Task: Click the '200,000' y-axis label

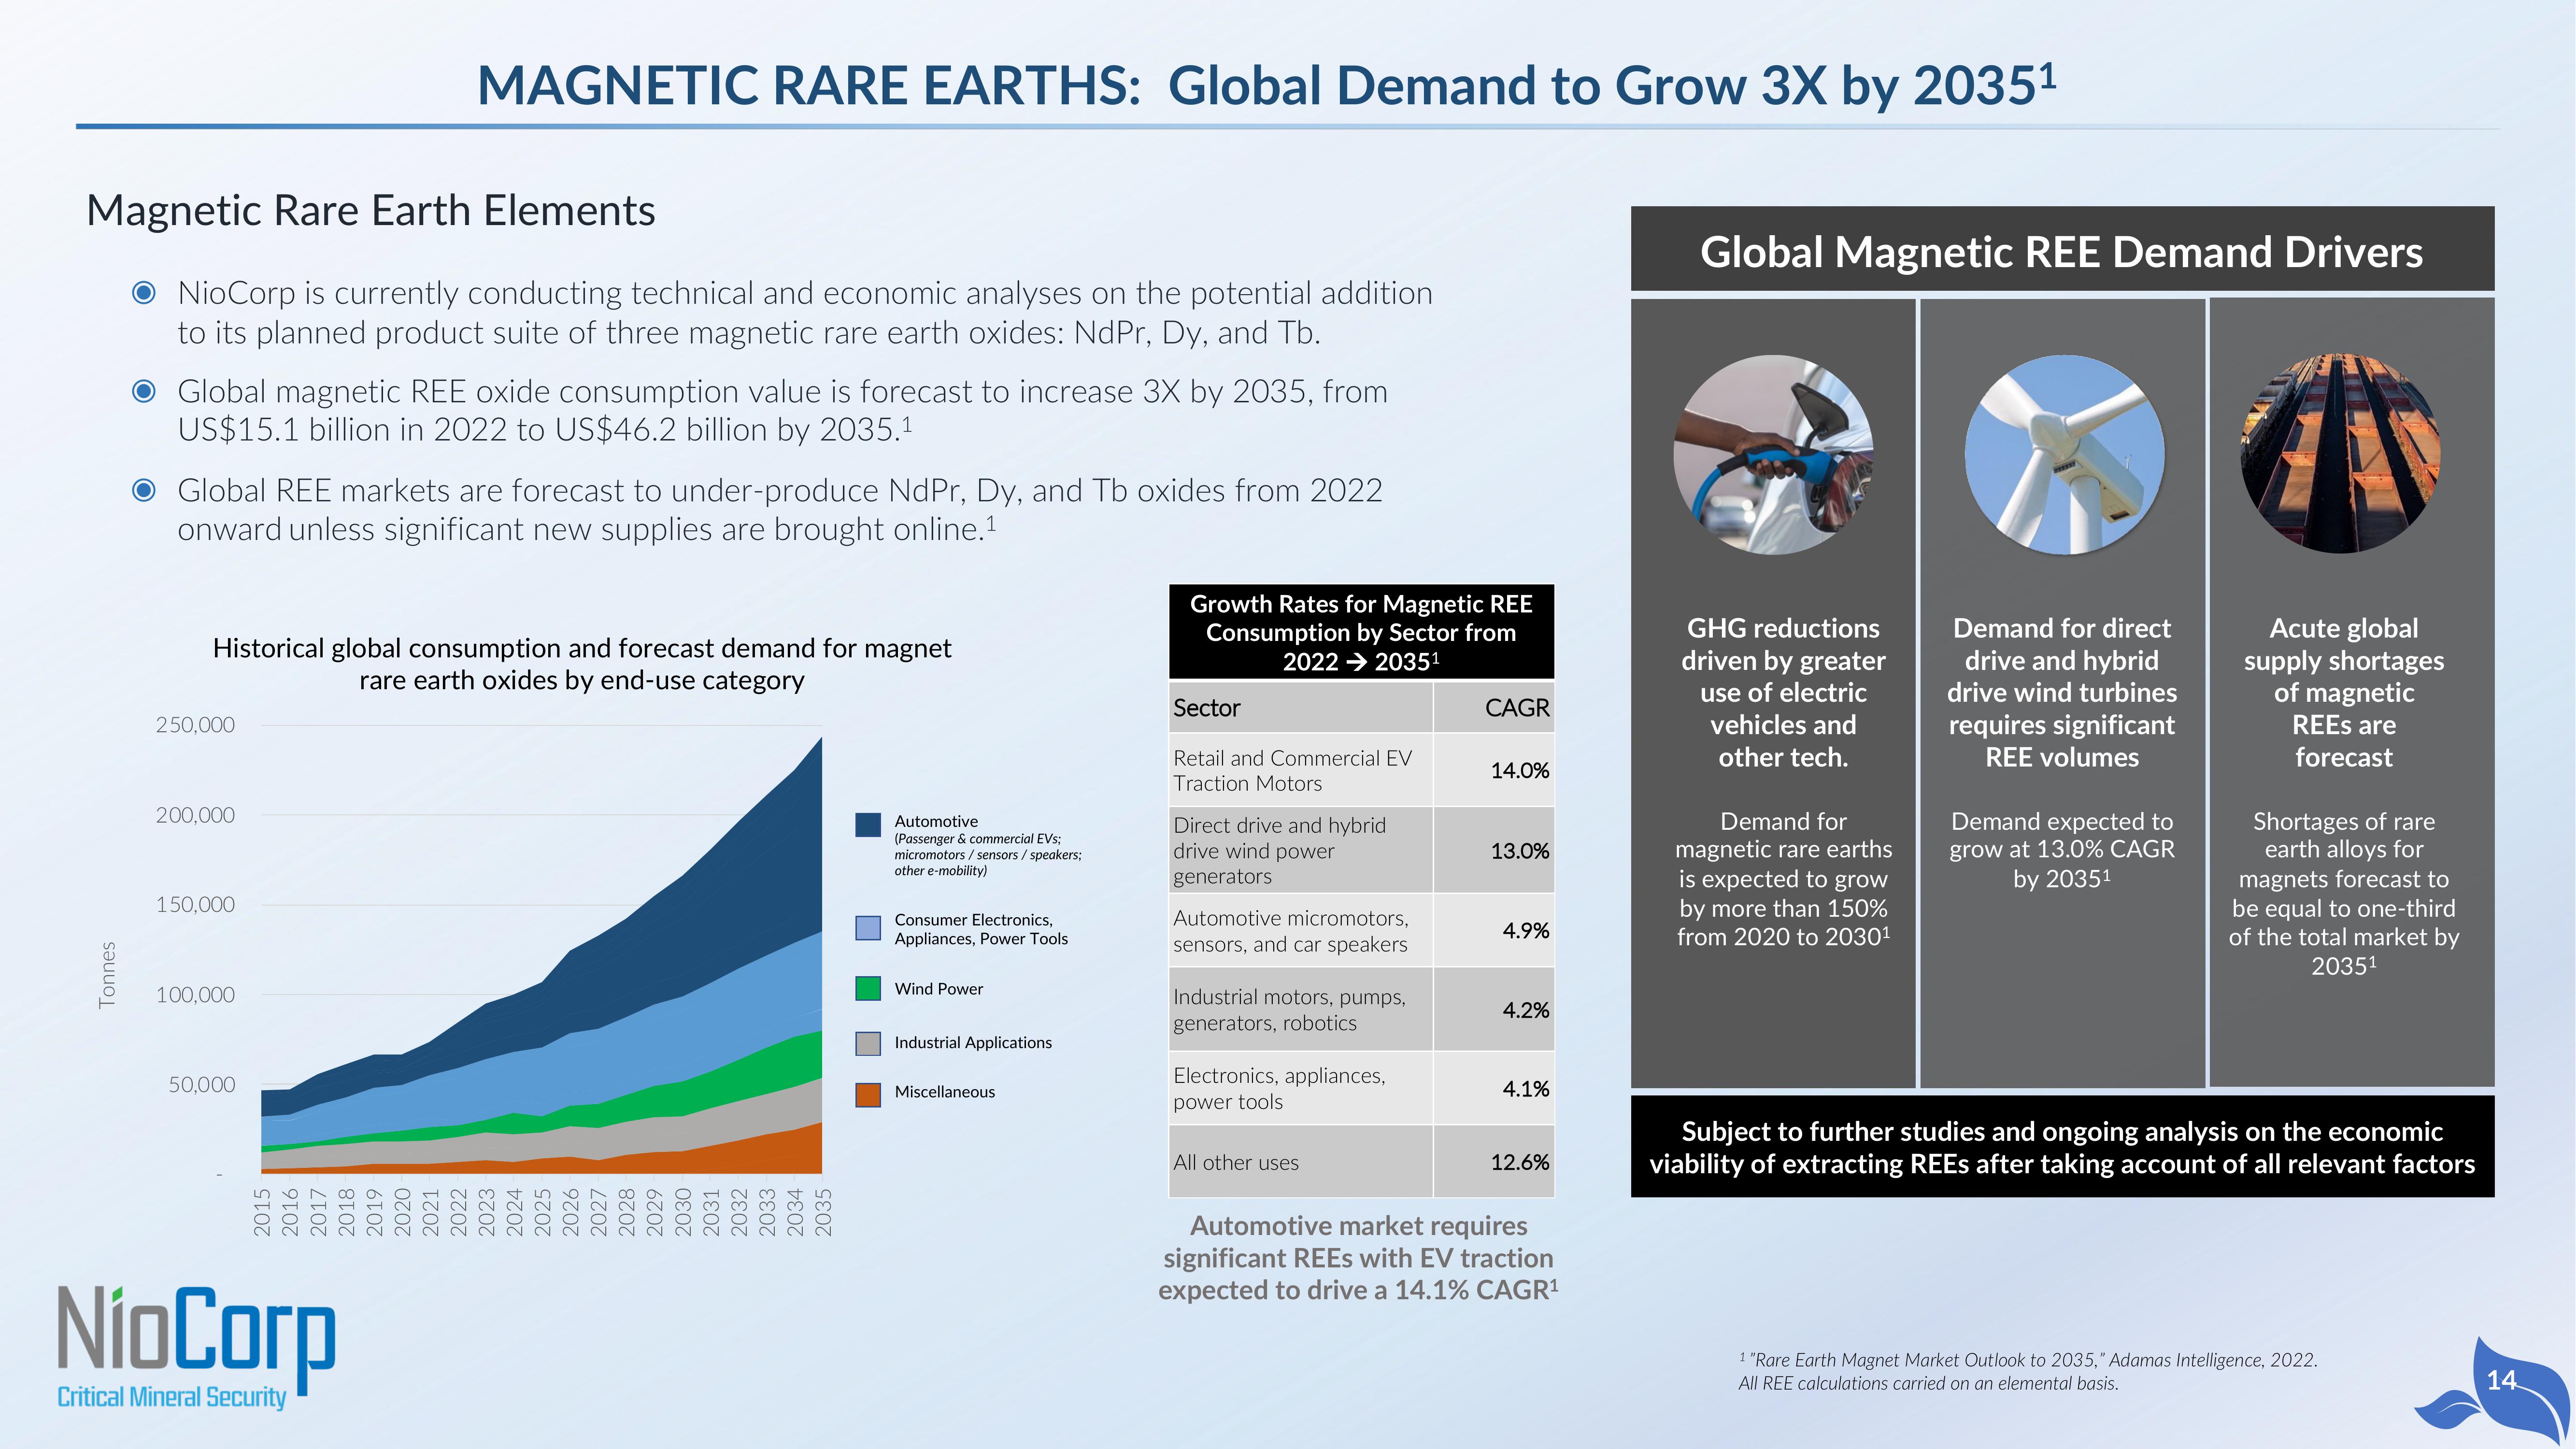Action: point(195,815)
